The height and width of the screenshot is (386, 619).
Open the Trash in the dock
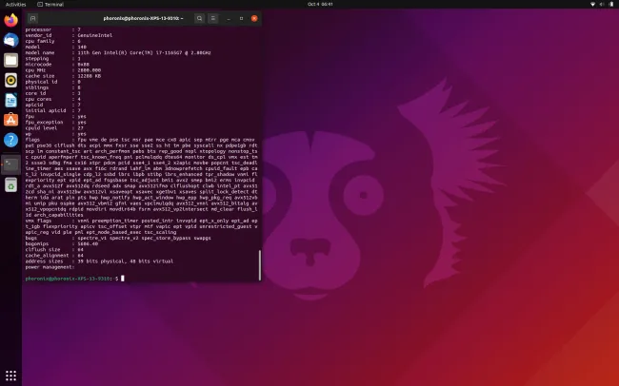point(10,184)
